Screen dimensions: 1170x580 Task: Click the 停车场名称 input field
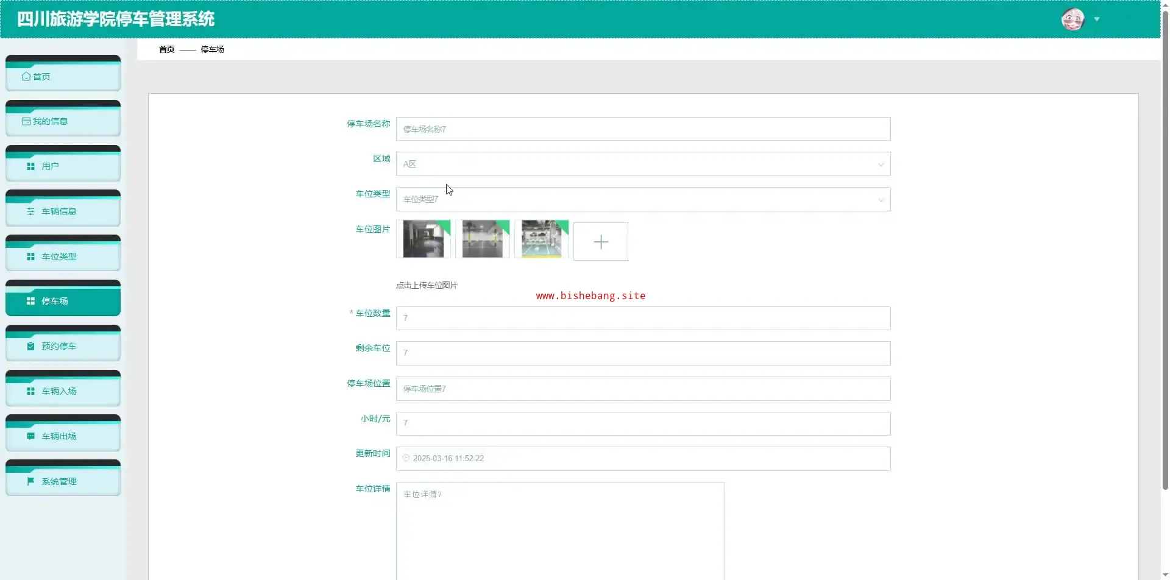coord(643,129)
